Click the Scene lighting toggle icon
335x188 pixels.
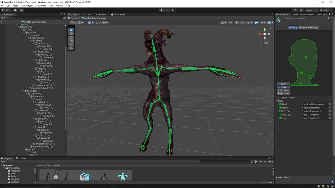pyautogui.click(x=237, y=23)
